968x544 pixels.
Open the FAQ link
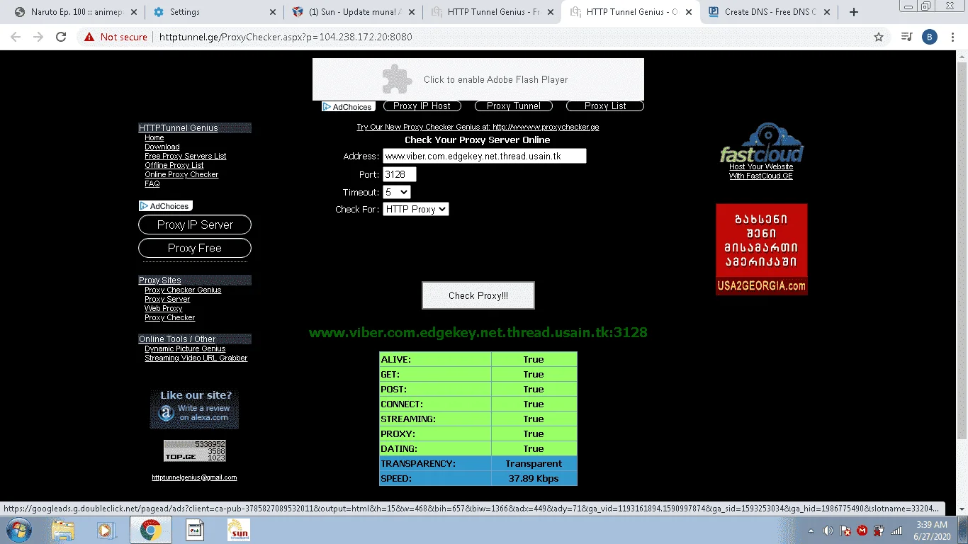click(x=152, y=183)
